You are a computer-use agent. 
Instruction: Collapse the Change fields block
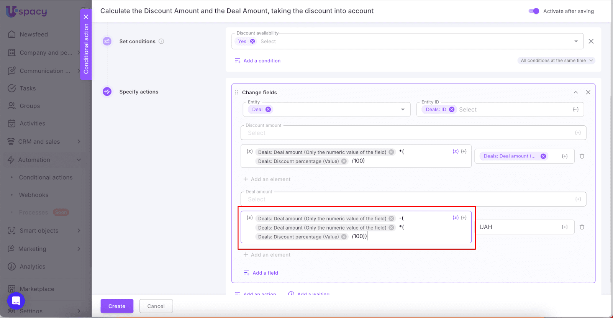click(x=575, y=92)
